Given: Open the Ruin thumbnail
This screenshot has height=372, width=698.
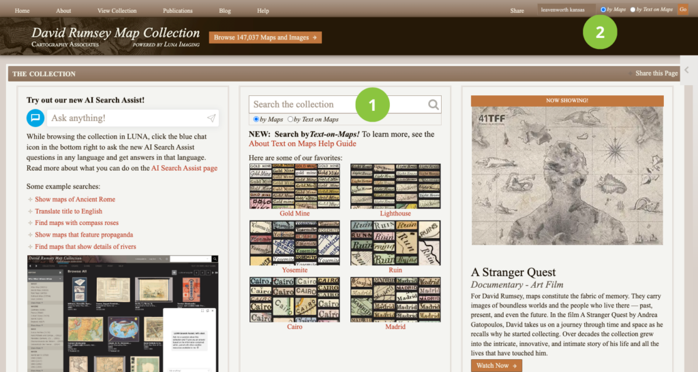Looking at the screenshot, I should coord(395,243).
